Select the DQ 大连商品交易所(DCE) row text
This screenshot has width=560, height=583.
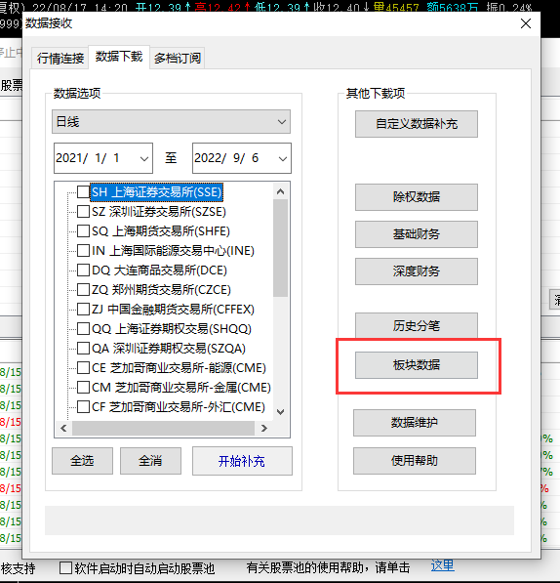pos(159,271)
